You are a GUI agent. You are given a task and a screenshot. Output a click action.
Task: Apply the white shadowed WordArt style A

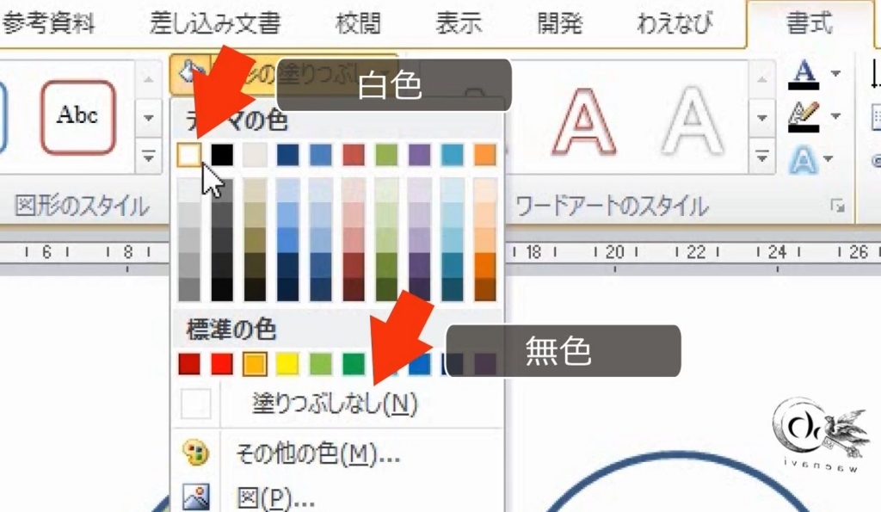pos(693,122)
